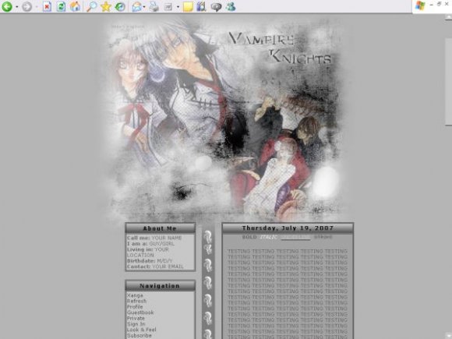This screenshot has width=452, height=339.
Task: Click the Subscribe navigation link
Action: pos(139,336)
